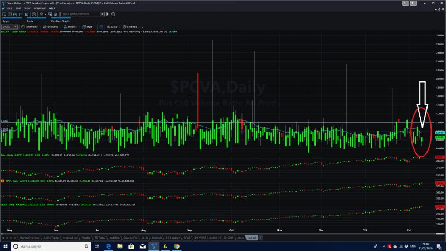Open the EDIT menu
446x251 pixels.
18,8
